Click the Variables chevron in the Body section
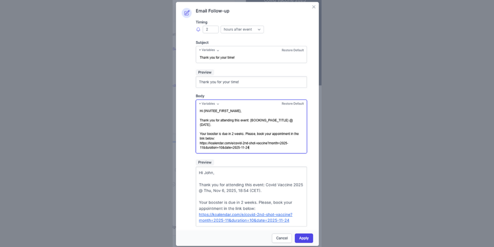The width and height of the screenshot is (494, 247). tap(217, 103)
